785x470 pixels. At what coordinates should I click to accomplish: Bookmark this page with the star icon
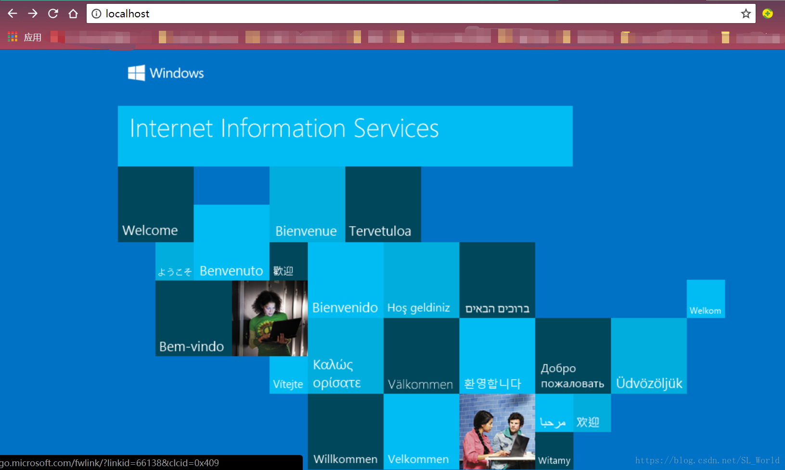[x=746, y=13]
